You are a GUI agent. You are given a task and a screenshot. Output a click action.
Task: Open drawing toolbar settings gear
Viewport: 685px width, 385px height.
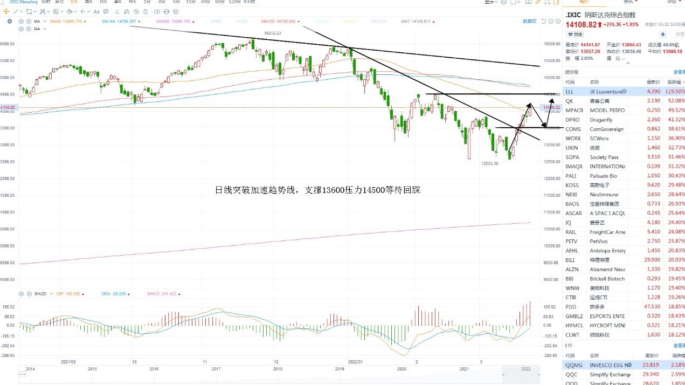pyautogui.click(x=176, y=11)
